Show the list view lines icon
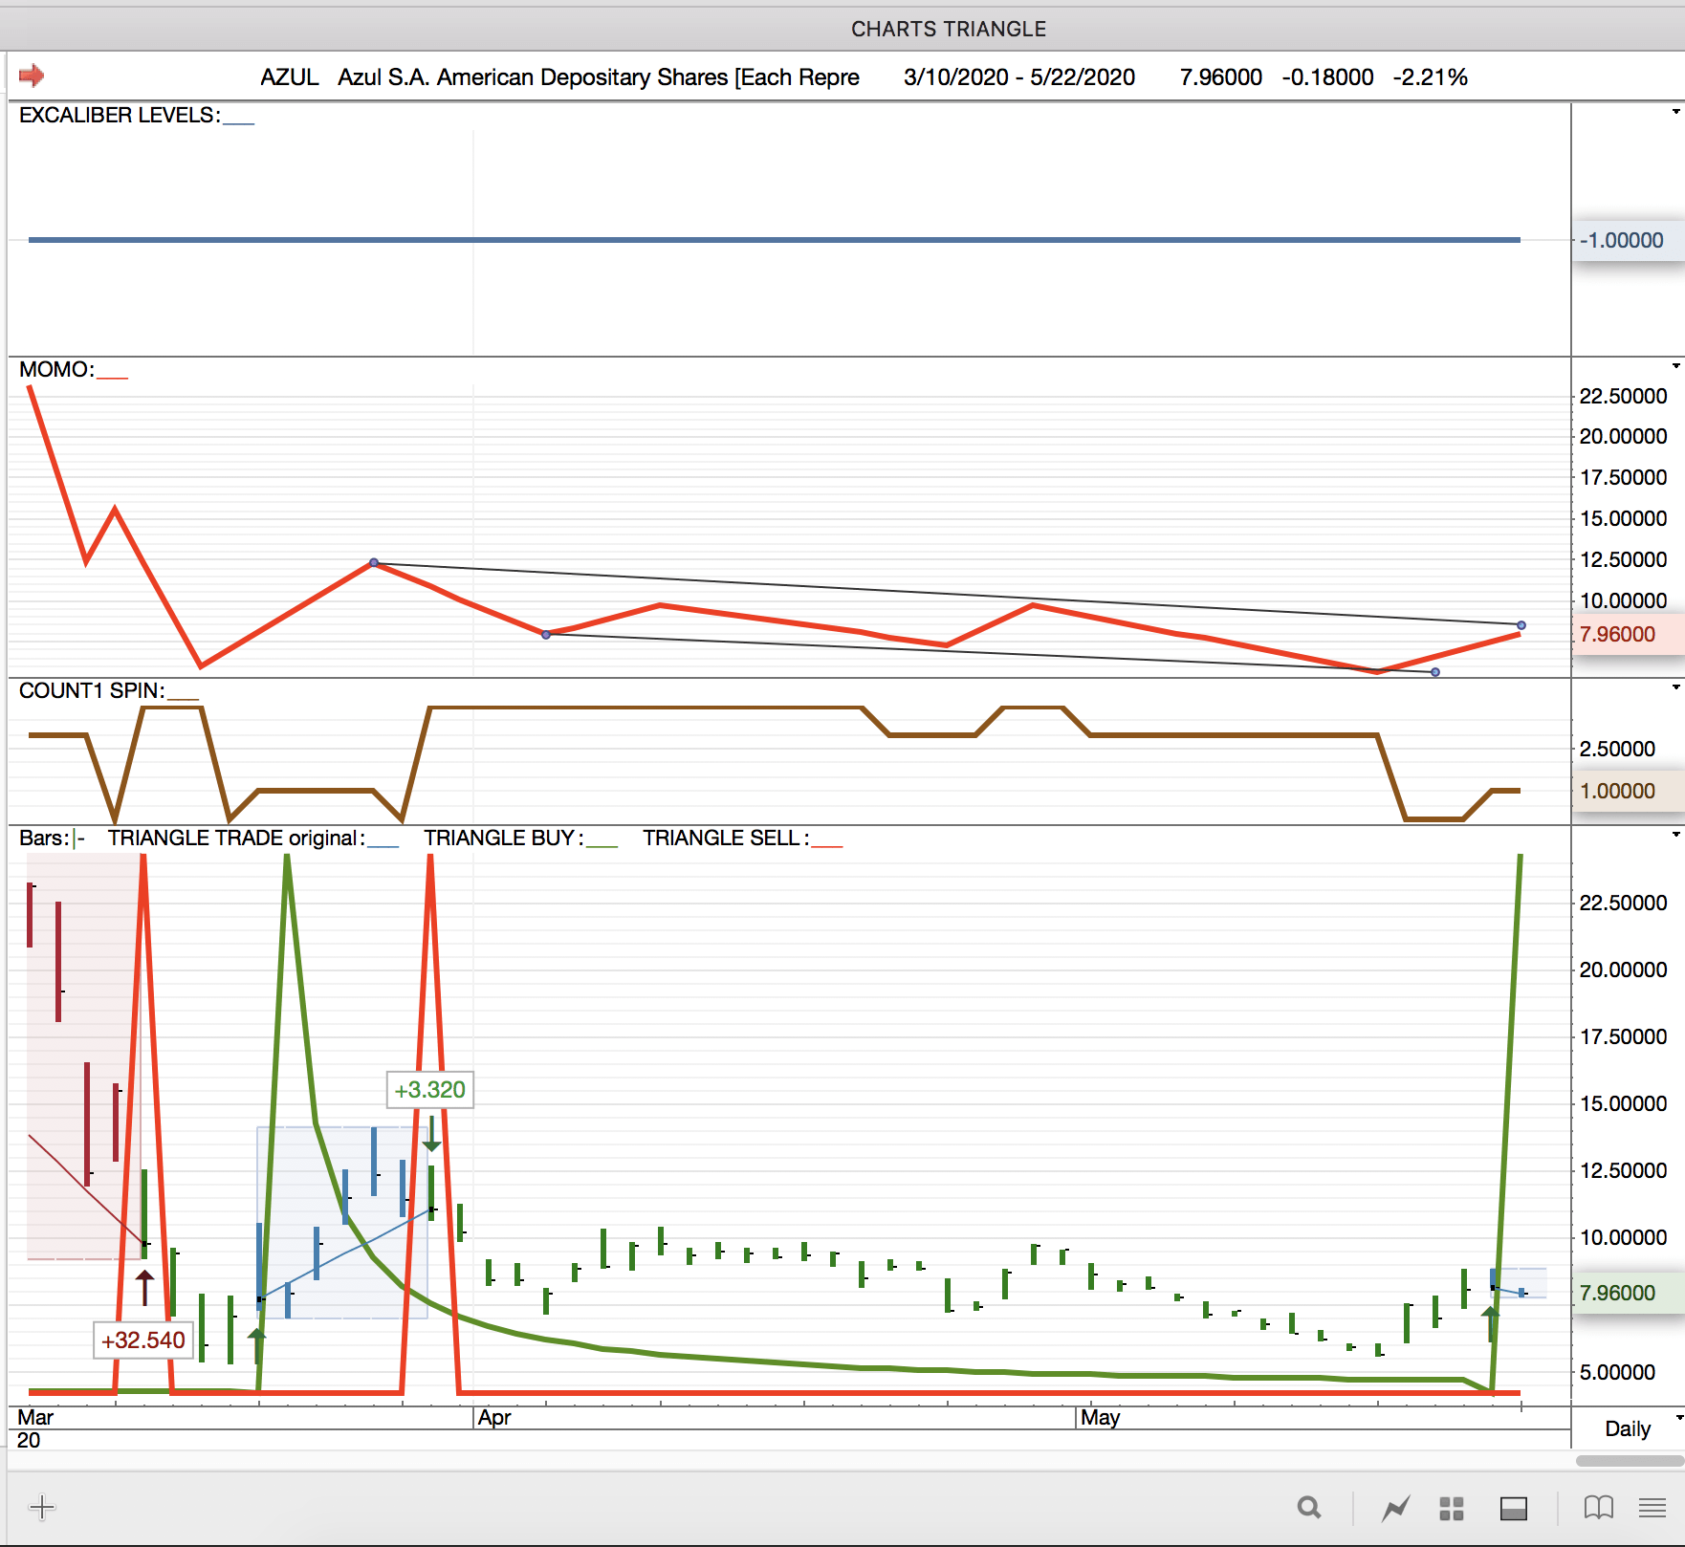Screen dimensions: 1685x1547 click(x=1652, y=1508)
